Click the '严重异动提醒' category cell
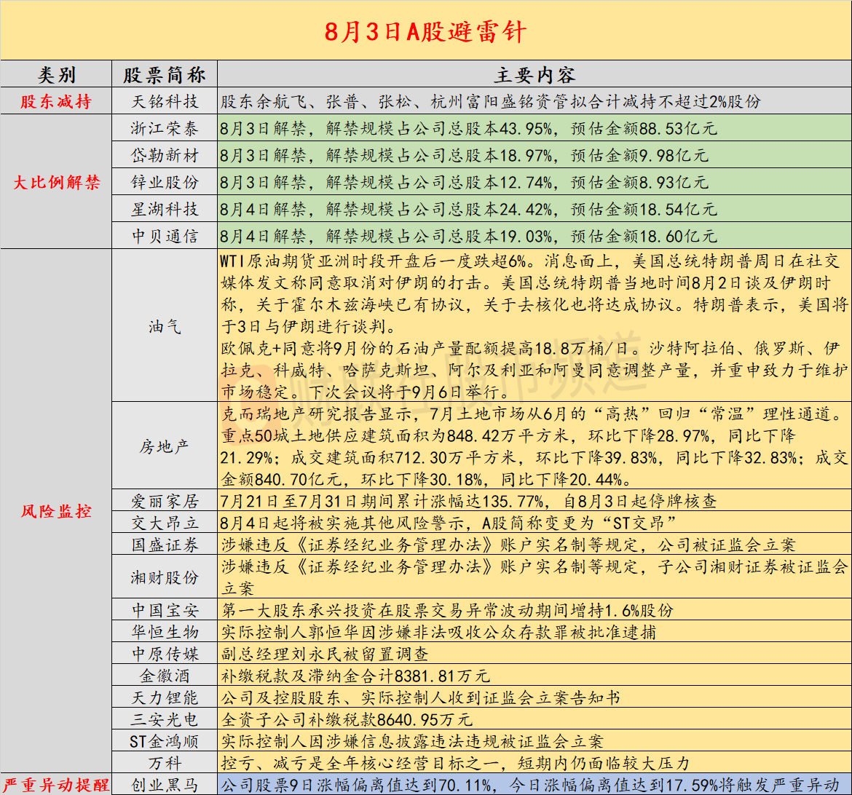 (56, 785)
